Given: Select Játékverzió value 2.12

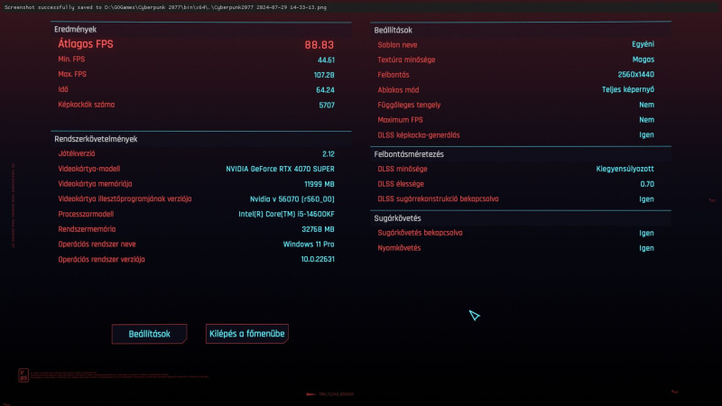Looking at the screenshot, I should coord(329,154).
